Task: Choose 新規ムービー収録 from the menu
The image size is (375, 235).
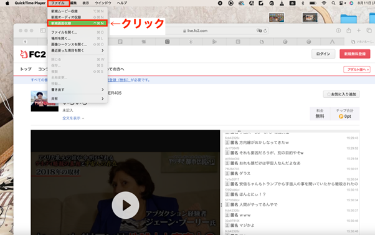Action: [x=77, y=11]
